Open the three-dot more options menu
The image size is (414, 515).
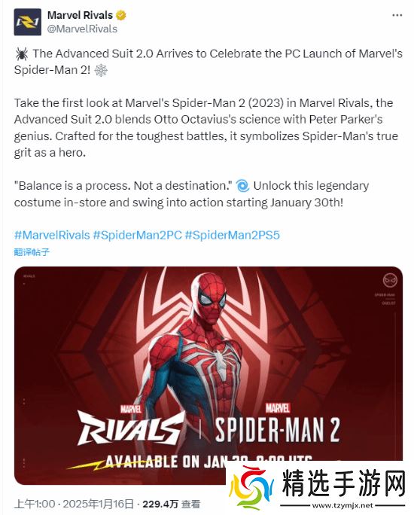pyautogui.click(x=397, y=16)
